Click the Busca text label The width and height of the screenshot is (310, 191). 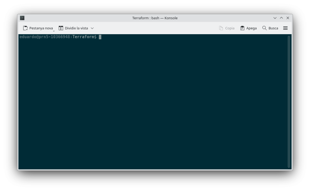click(x=273, y=28)
